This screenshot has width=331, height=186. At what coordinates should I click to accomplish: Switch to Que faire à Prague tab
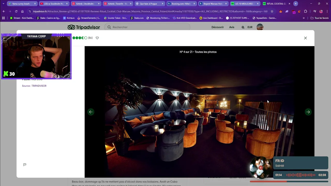[x=149, y=4]
